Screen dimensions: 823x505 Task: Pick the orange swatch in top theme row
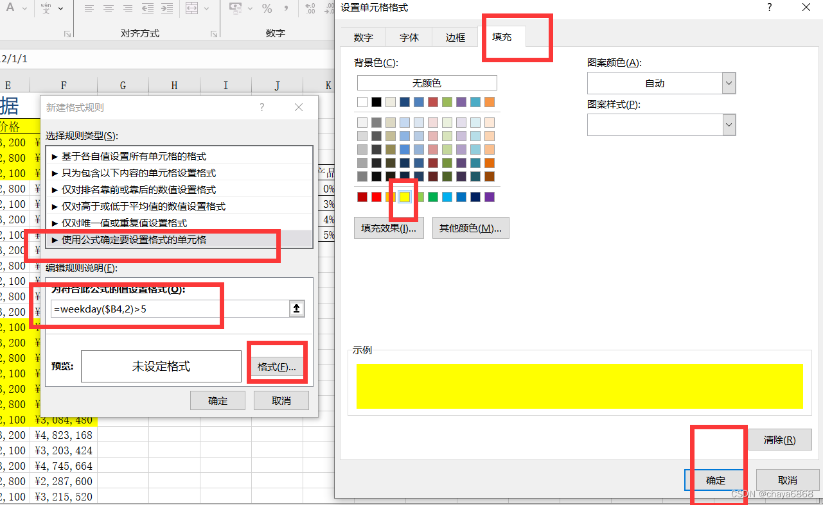click(490, 102)
